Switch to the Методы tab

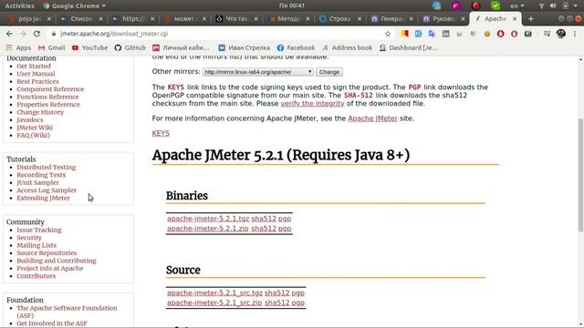point(288,18)
